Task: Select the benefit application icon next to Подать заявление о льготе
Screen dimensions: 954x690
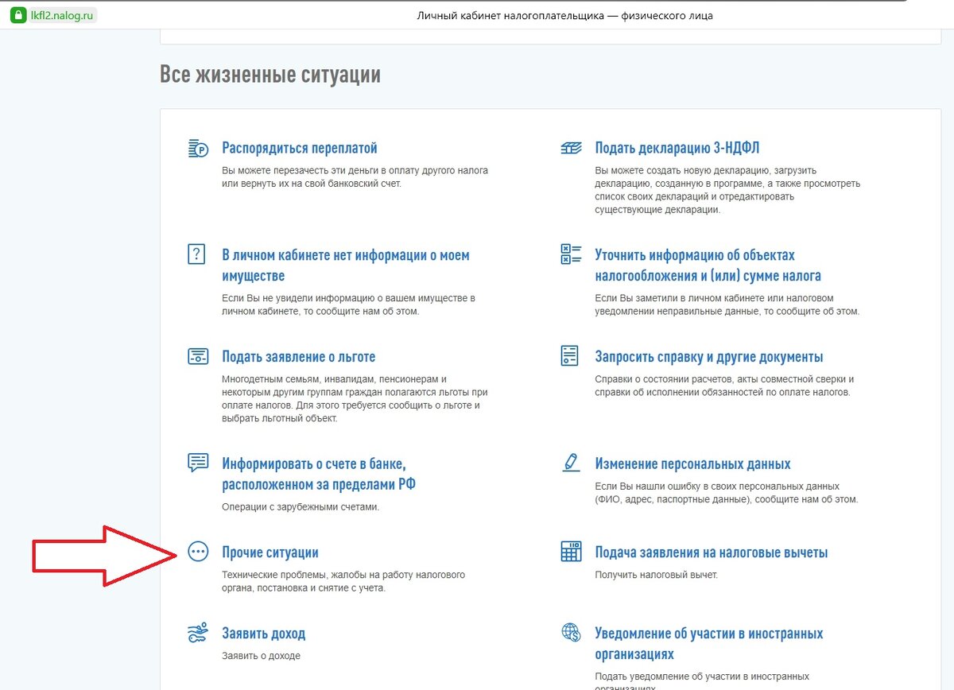Action: [x=197, y=357]
